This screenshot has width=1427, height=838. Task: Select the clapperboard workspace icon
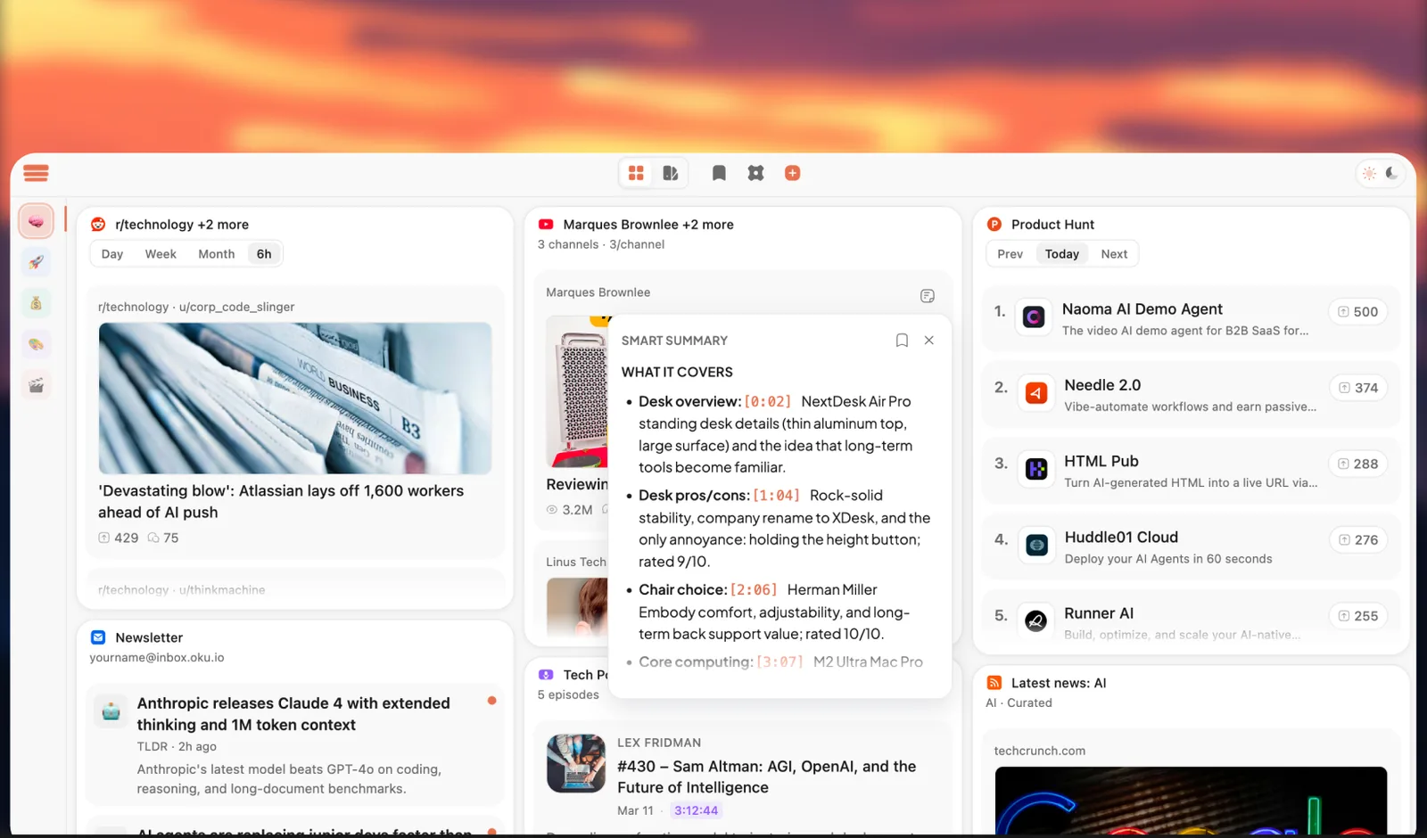tap(36, 384)
